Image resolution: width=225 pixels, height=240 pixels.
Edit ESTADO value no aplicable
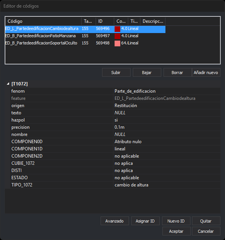[167, 178]
